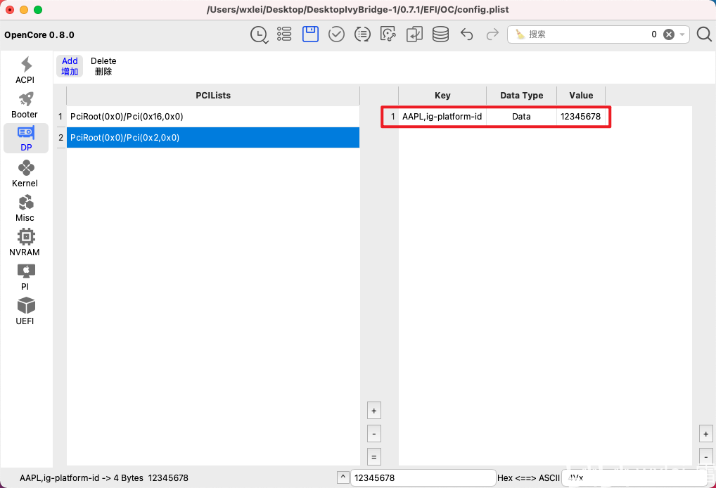The image size is (716, 488).
Task: Click the Key column header
Action: (x=442, y=96)
